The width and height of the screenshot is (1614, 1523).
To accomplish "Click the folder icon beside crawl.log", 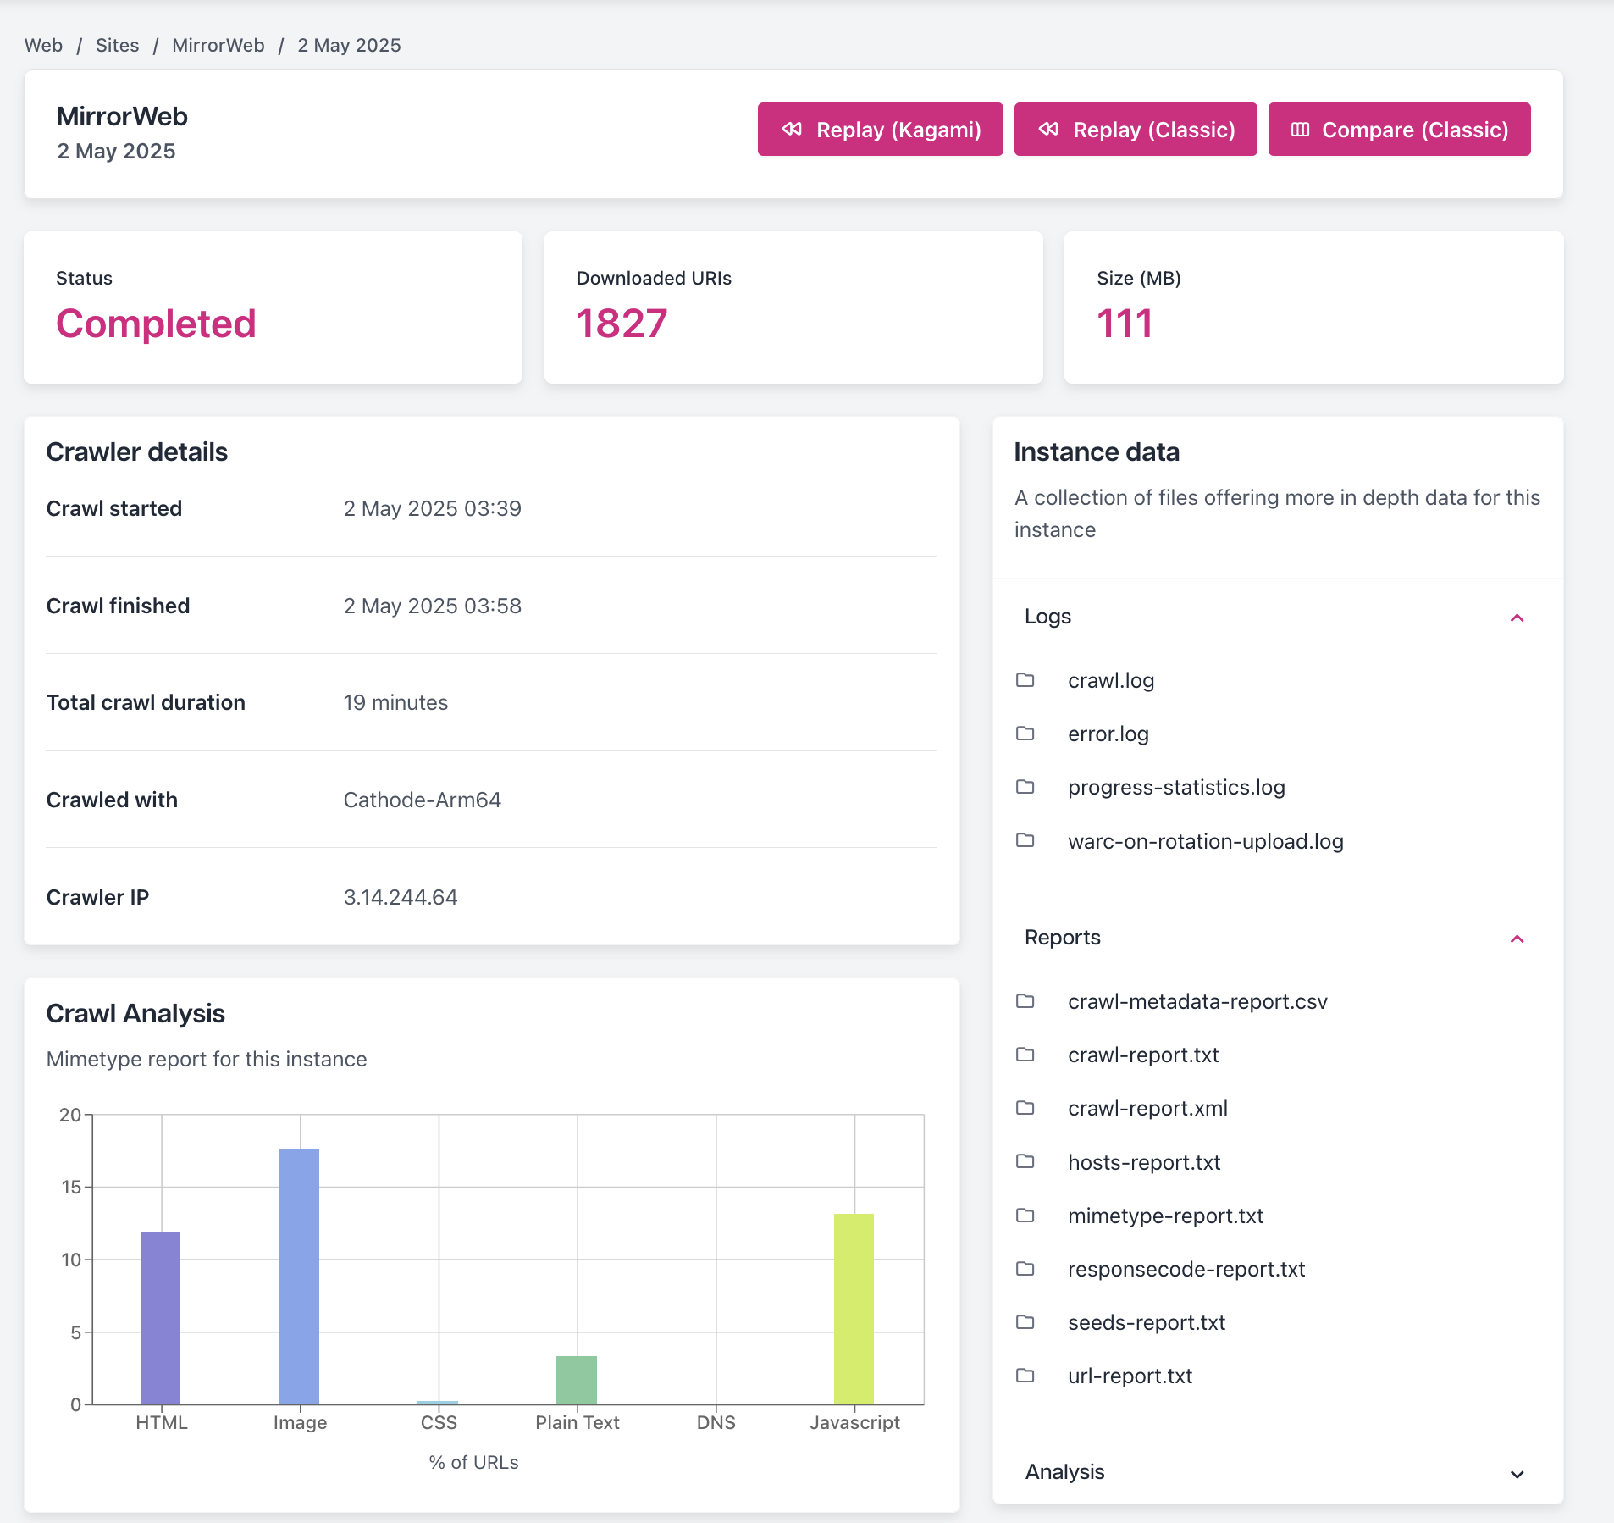I will coord(1025,680).
